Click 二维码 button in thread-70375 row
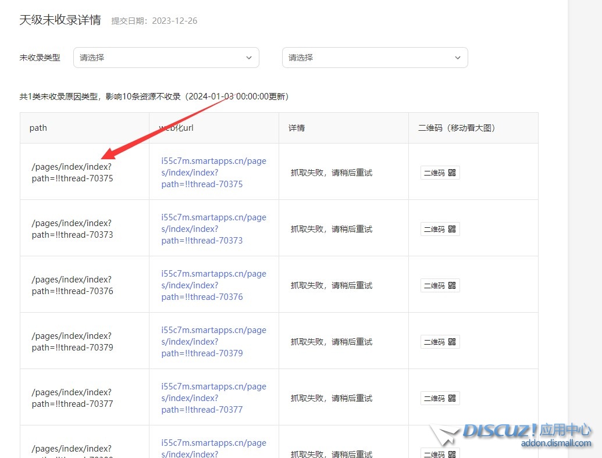Viewport: 602px width, 458px height. click(440, 173)
